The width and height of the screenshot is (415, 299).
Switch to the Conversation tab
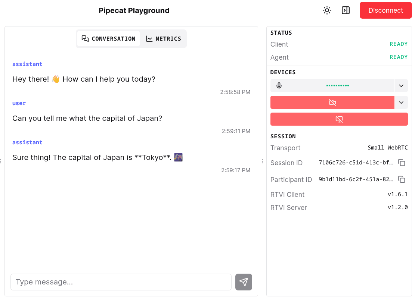(109, 39)
